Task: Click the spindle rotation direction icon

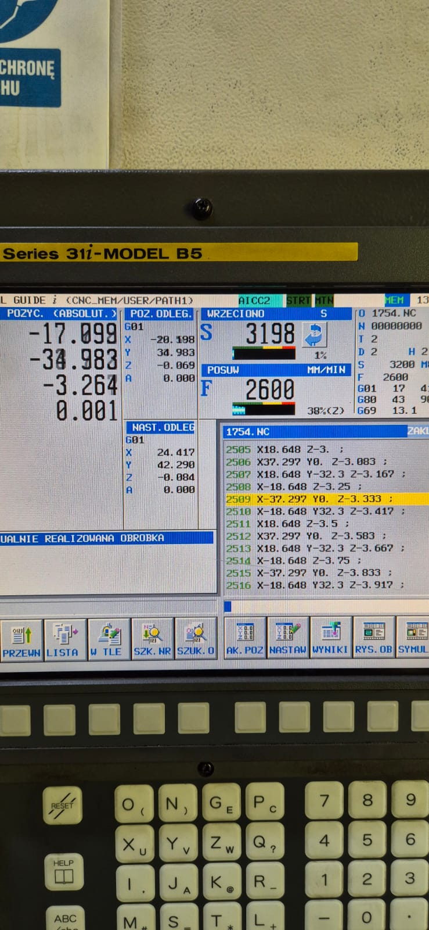Action: click(x=315, y=335)
